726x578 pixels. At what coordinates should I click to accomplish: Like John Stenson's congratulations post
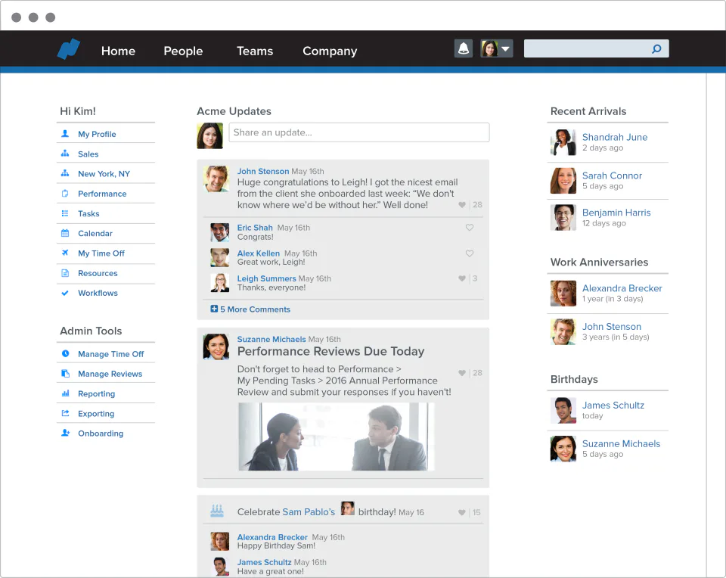click(x=461, y=204)
